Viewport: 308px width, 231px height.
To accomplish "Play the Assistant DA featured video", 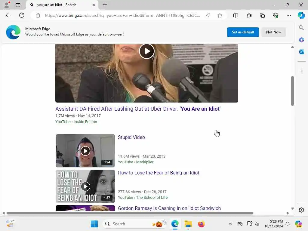I will [146, 51].
